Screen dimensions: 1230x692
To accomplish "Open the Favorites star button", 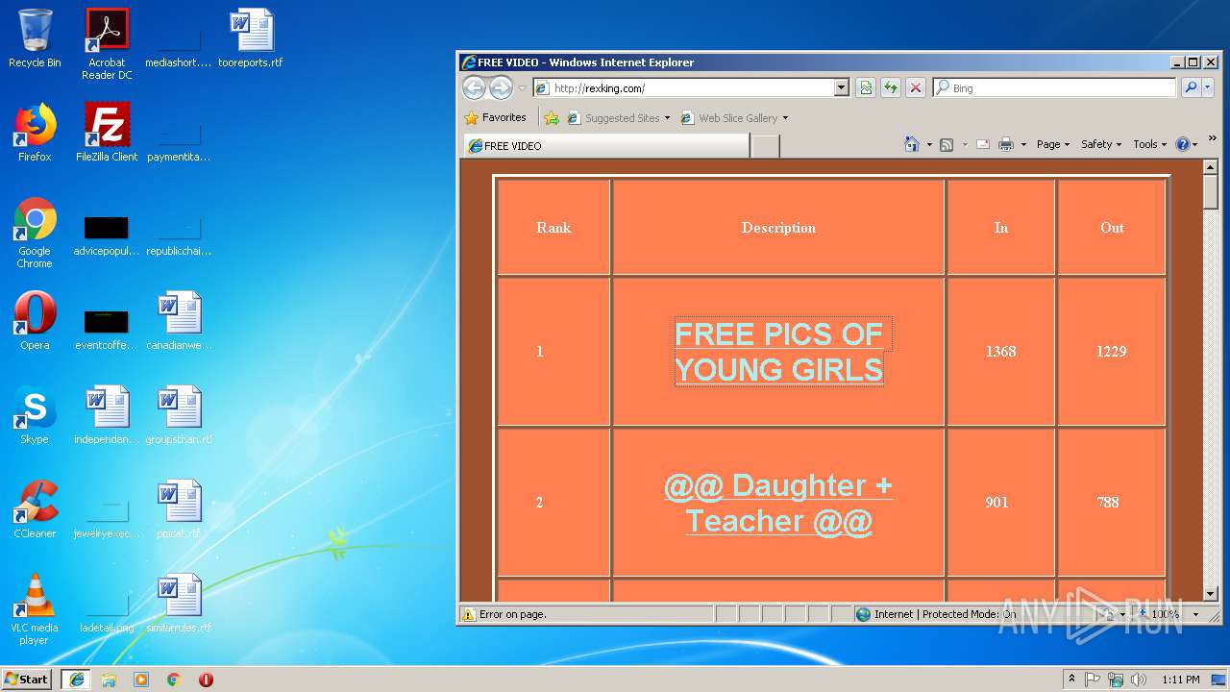I will coord(496,118).
